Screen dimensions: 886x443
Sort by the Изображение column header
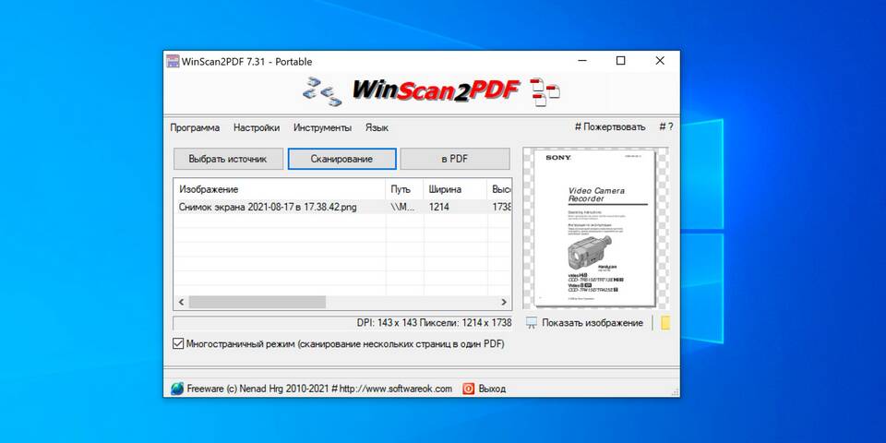pyautogui.click(x=280, y=189)
